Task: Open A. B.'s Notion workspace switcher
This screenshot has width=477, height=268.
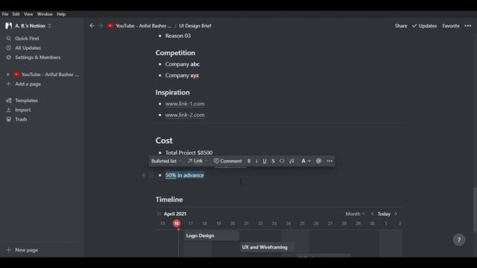Action: (29, 26)
